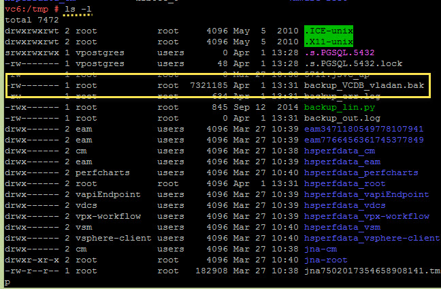Click the 'vsphere-client' owner name
Viewport: 441px width, 289px height.
pos(114,239)
